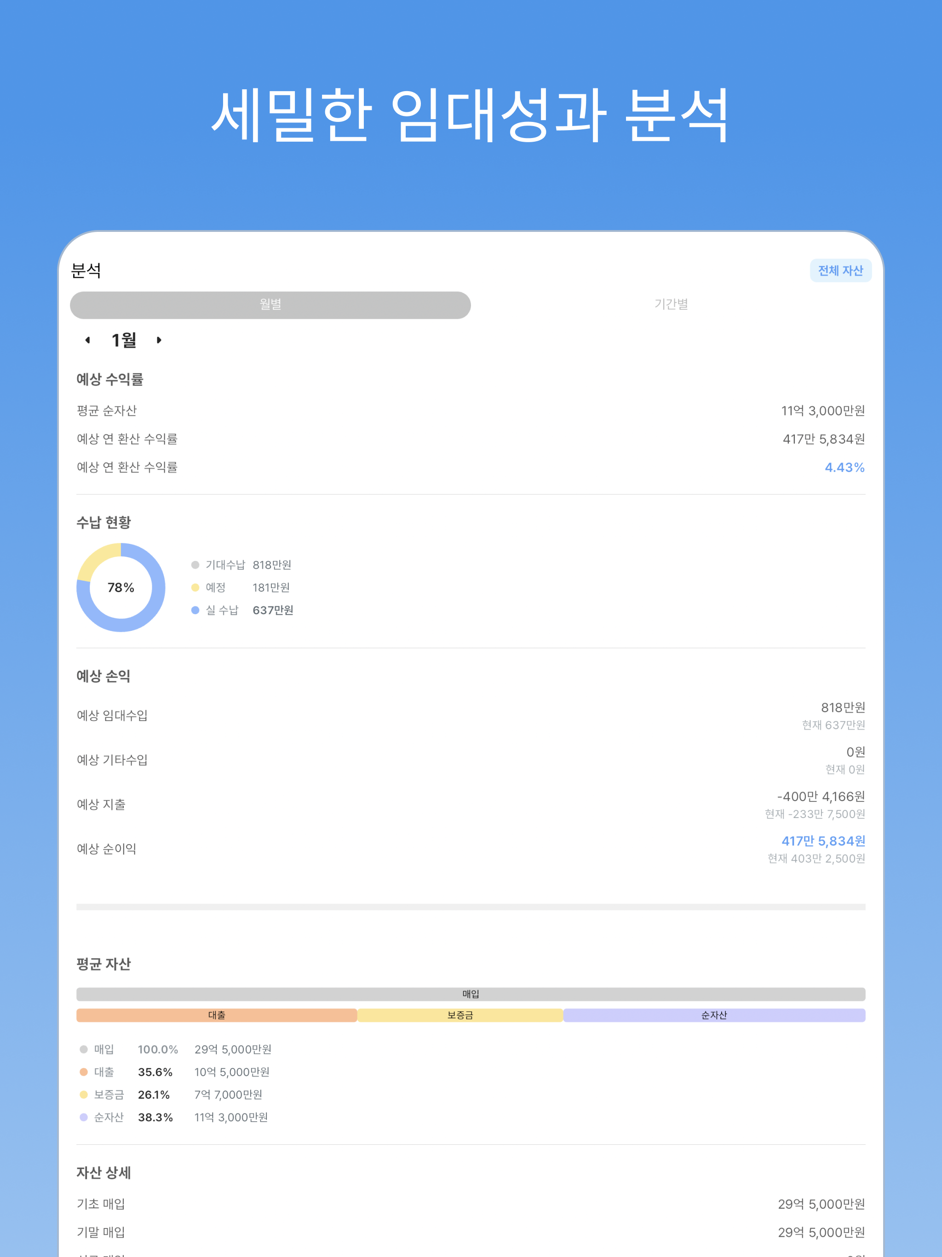Viewport: 942px width, 1257px height.
Task: Switch to the 기간별 tab
Action: coord(671,305)
